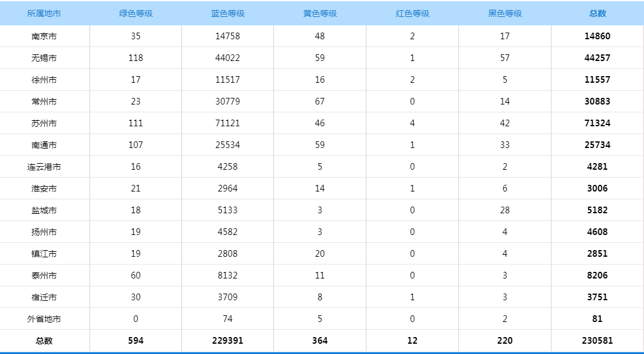Screen dimensions: 644x354
Task: Select the 连云港市 city name cell
Action: [44, 167]
